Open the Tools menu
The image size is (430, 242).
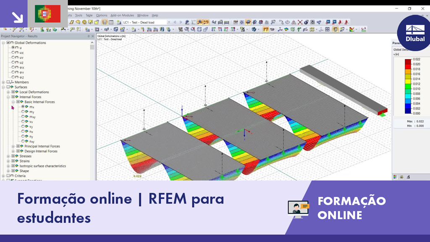click(79, 16)
